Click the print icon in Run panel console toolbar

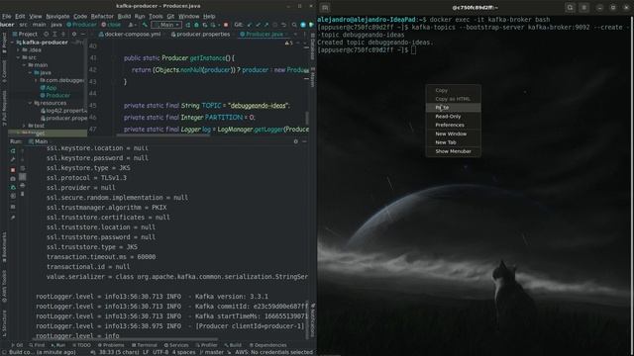point(22,185)
